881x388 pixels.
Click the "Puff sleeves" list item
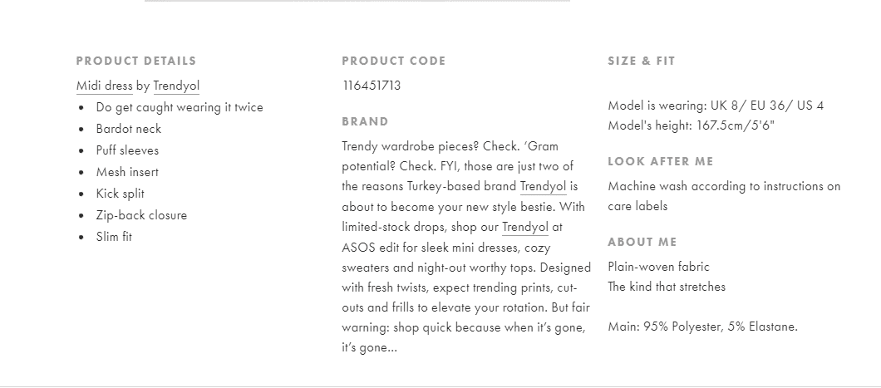[x=127, y=150]
